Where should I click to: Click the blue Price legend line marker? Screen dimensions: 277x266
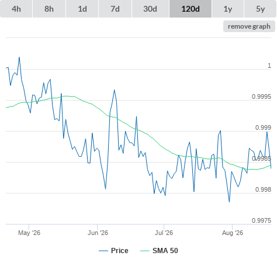[x=103, y=251]
